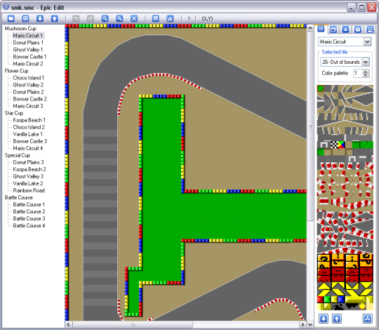Viewport: 379px width, 330px height.
Task: Select Battle Course 4
Action: pyautogui.click(x=29, y=225)
